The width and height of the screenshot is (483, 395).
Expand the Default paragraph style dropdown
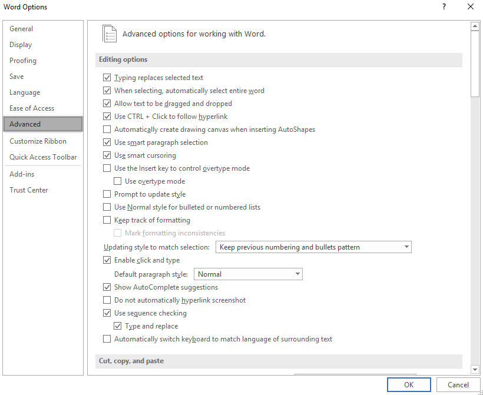coord(248,274)
